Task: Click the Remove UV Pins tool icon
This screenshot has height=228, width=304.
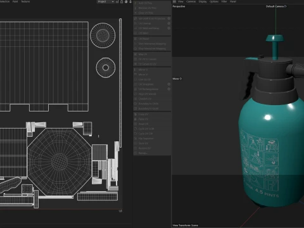Action: click(136, 8)
